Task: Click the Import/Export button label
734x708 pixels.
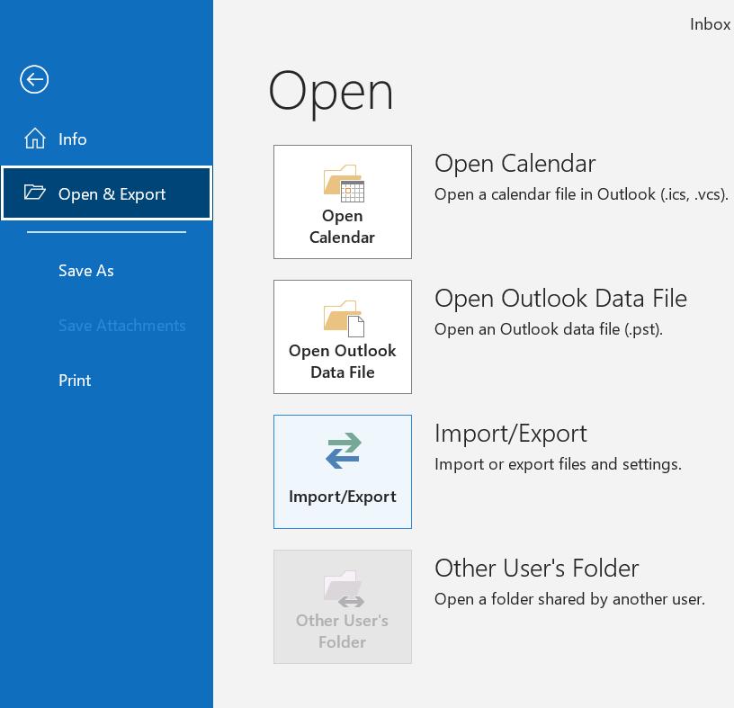Action: [x=342, y=497]
